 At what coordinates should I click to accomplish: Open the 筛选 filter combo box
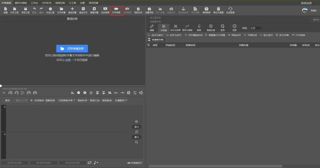[256, 28]
